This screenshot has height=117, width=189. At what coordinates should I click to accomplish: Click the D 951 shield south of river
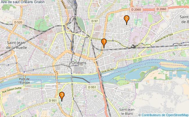pos(92,87)
